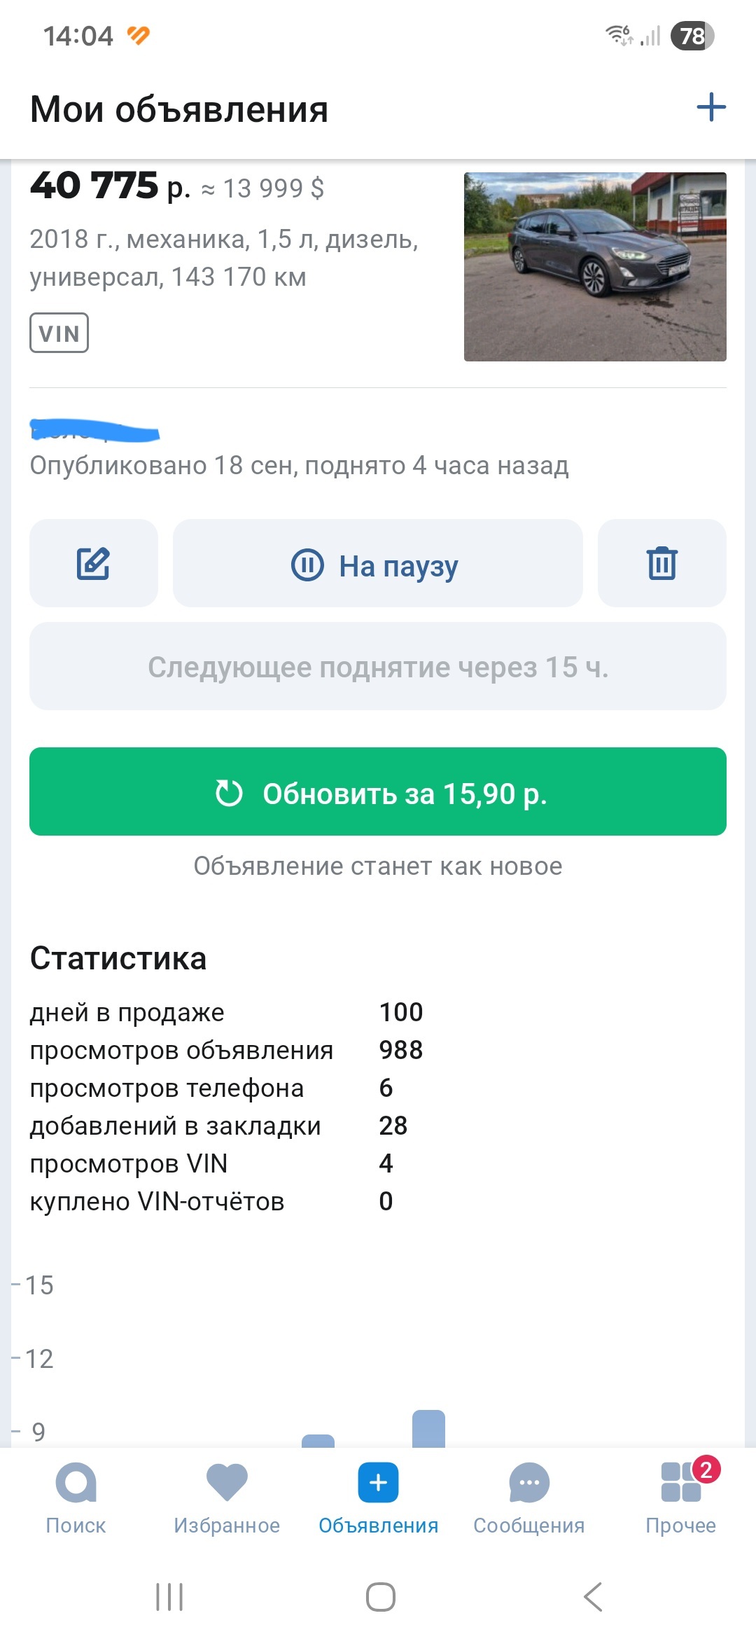Tap the tallest blue chart bar

pos(428,1429)
